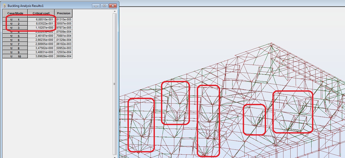This screenshot has width=345, height=158.
Task: Click the Case/Mode column header
Action: pos(15,13)
